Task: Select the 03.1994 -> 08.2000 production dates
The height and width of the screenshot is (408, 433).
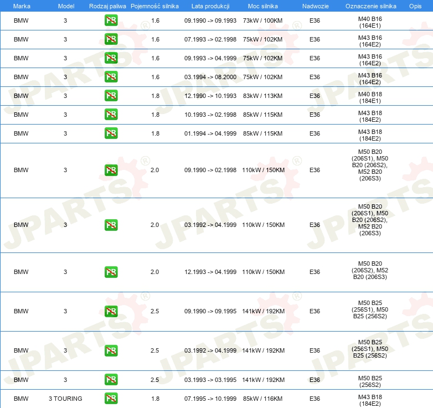Action: click(210, 77)
